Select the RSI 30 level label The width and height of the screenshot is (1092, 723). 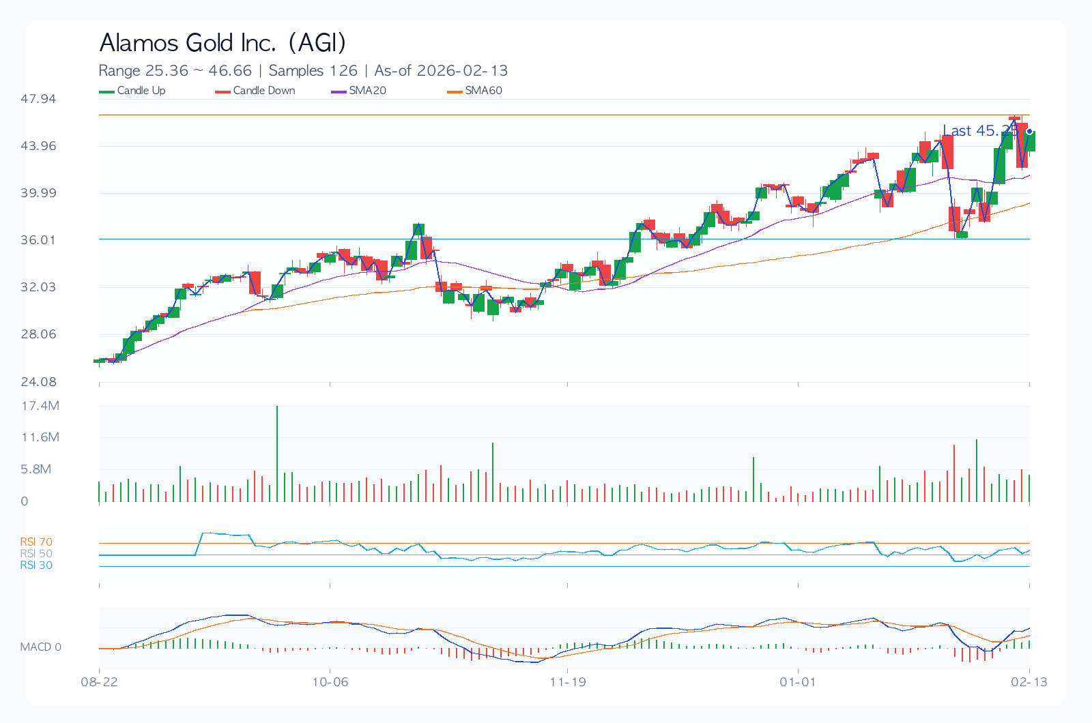tap(36, 565)
